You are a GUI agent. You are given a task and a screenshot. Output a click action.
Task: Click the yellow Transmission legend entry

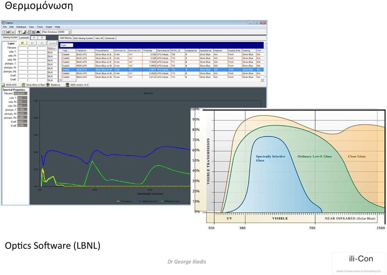click(x=125, y=201)
